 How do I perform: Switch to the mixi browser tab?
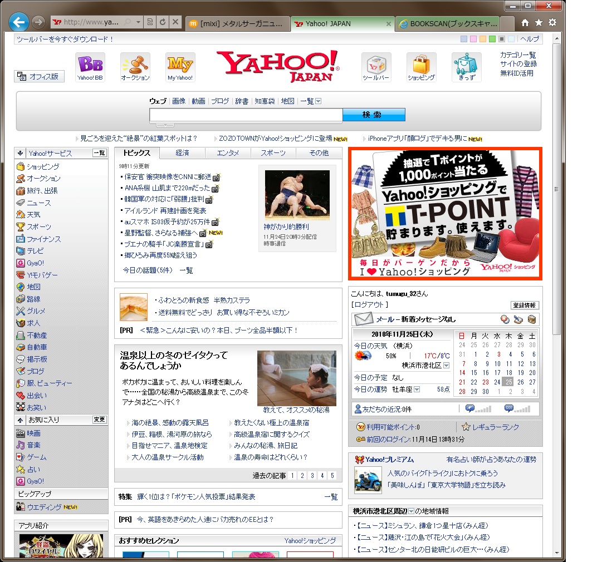pos(238,23)
